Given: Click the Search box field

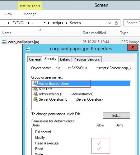Looking at the screenshot, I should pos(132,23).
